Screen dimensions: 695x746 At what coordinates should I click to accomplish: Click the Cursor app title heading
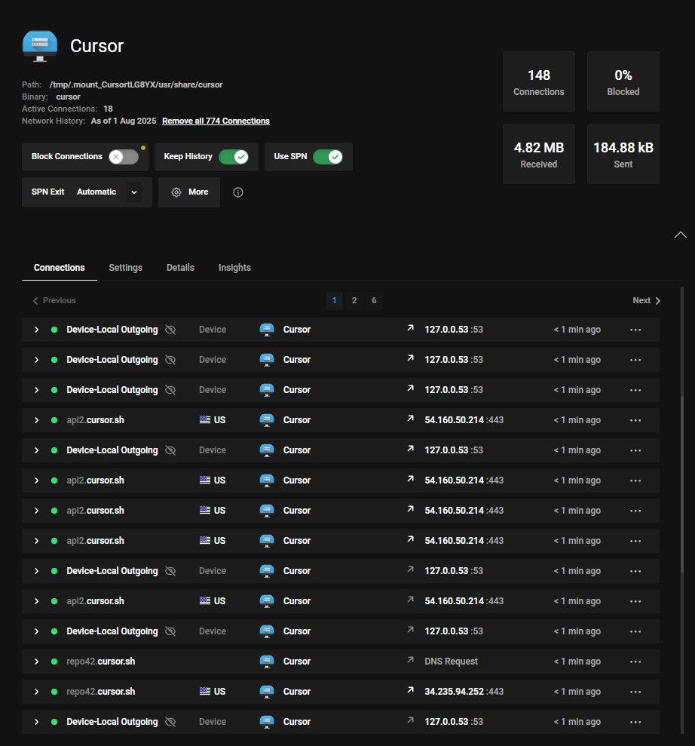[x=97, y=46]
